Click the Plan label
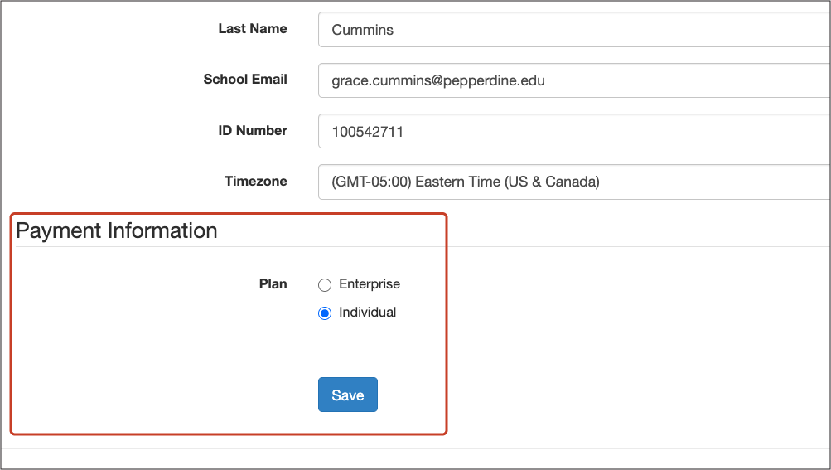Image resolution: width=831 pixels, height=470 pixels. [x=273, y=283]
